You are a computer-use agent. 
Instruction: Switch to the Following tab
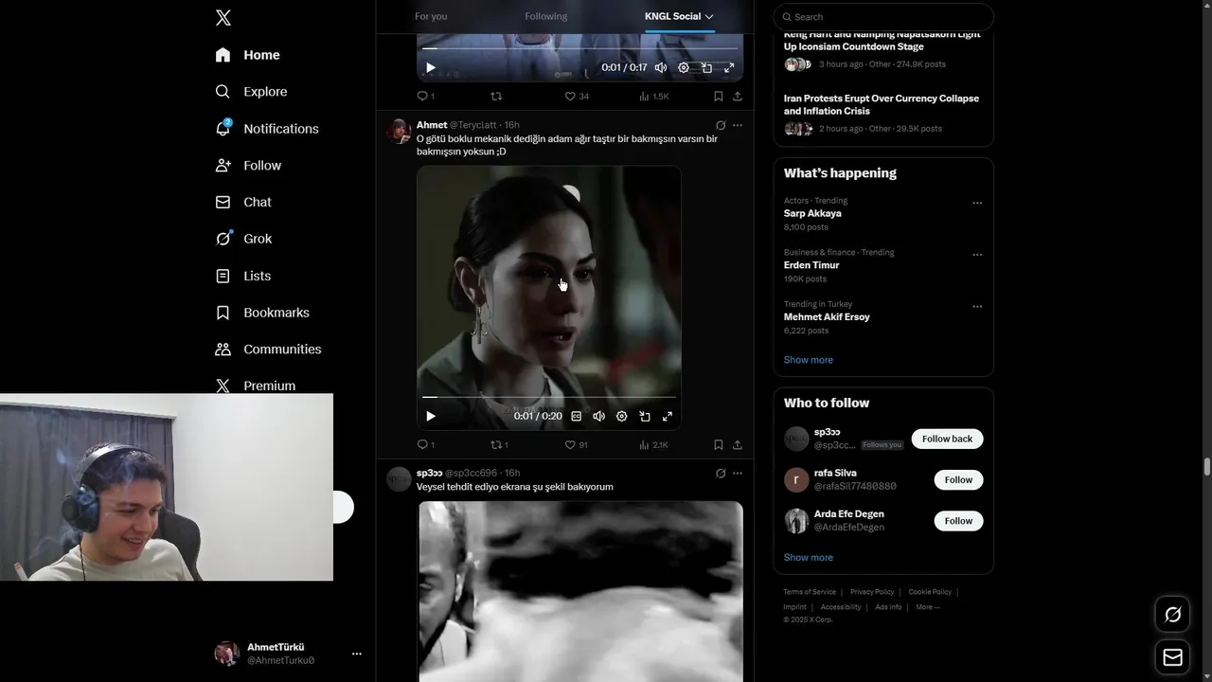546,16
